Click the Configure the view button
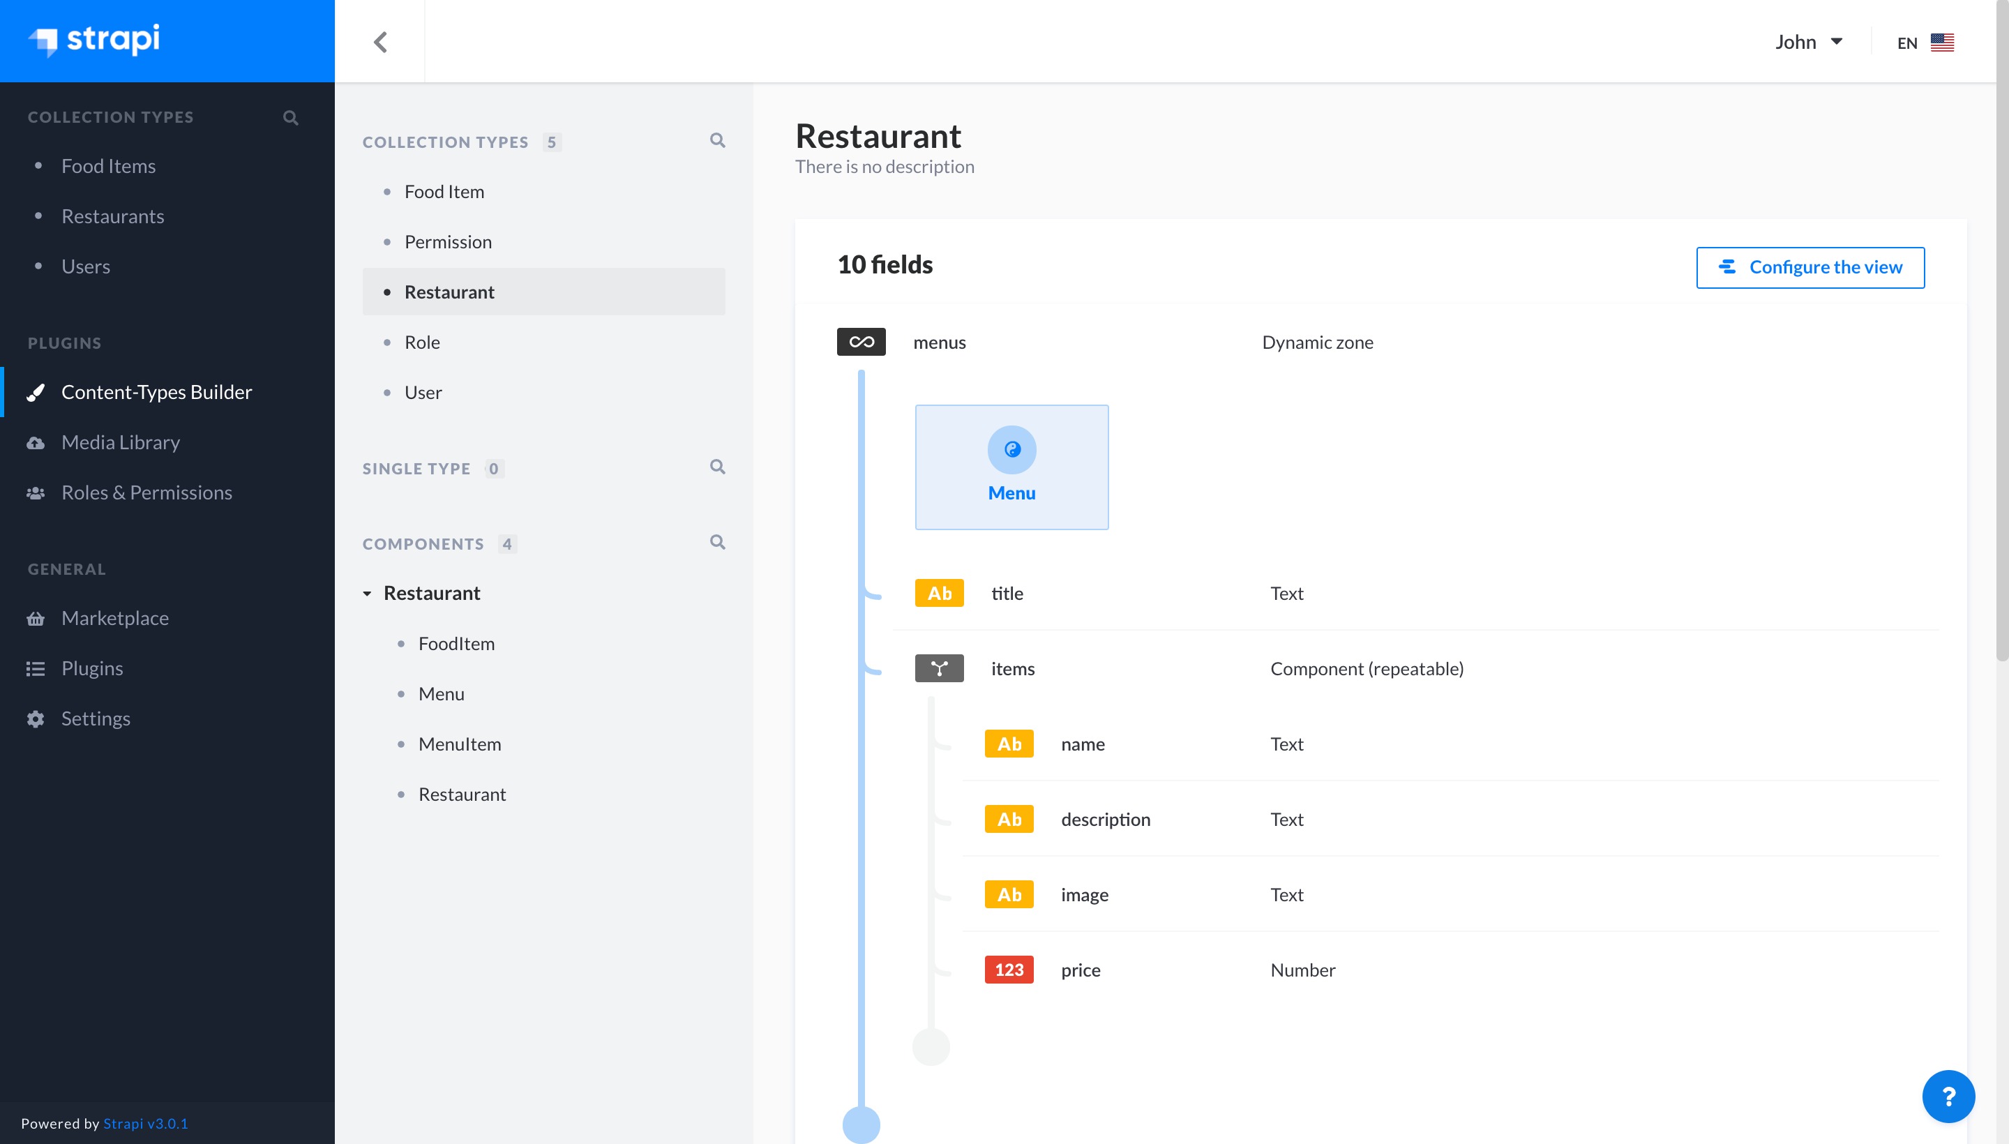Viewport: 2009px width, 1144px height. (1809, 267)
